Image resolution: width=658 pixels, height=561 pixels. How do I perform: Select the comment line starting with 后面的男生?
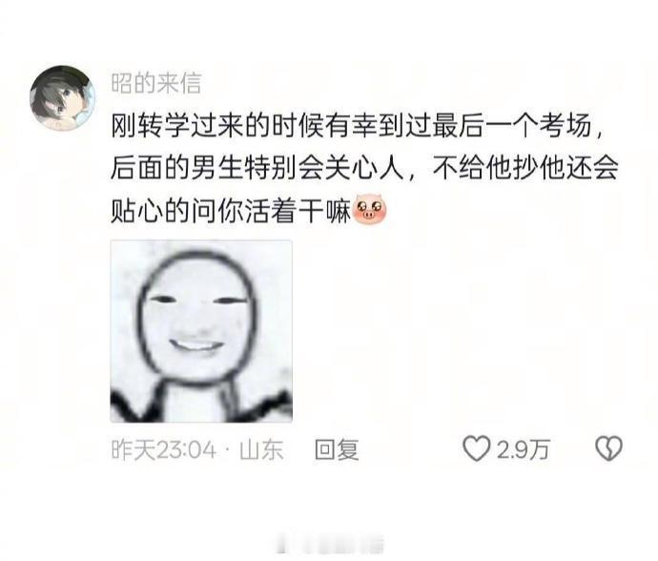click(364, 168)
